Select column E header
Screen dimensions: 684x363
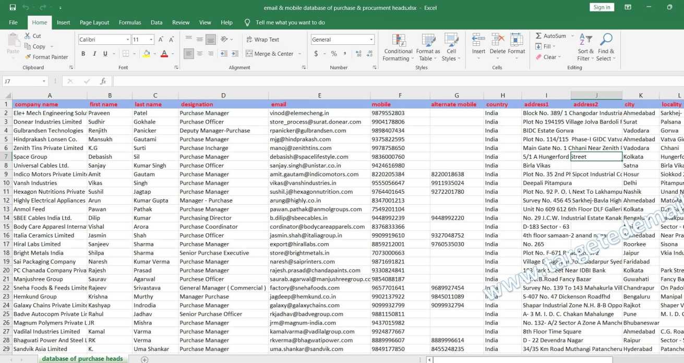click(x=319, y=95)
